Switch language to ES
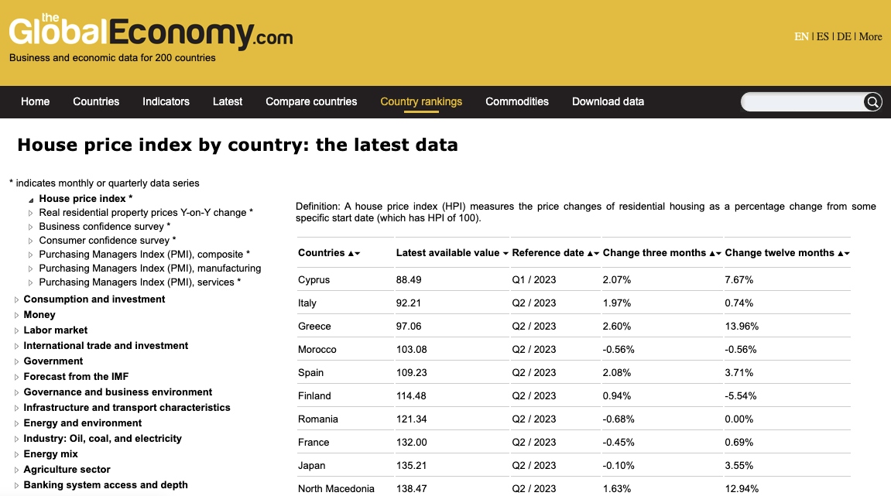 coord(822,36)
